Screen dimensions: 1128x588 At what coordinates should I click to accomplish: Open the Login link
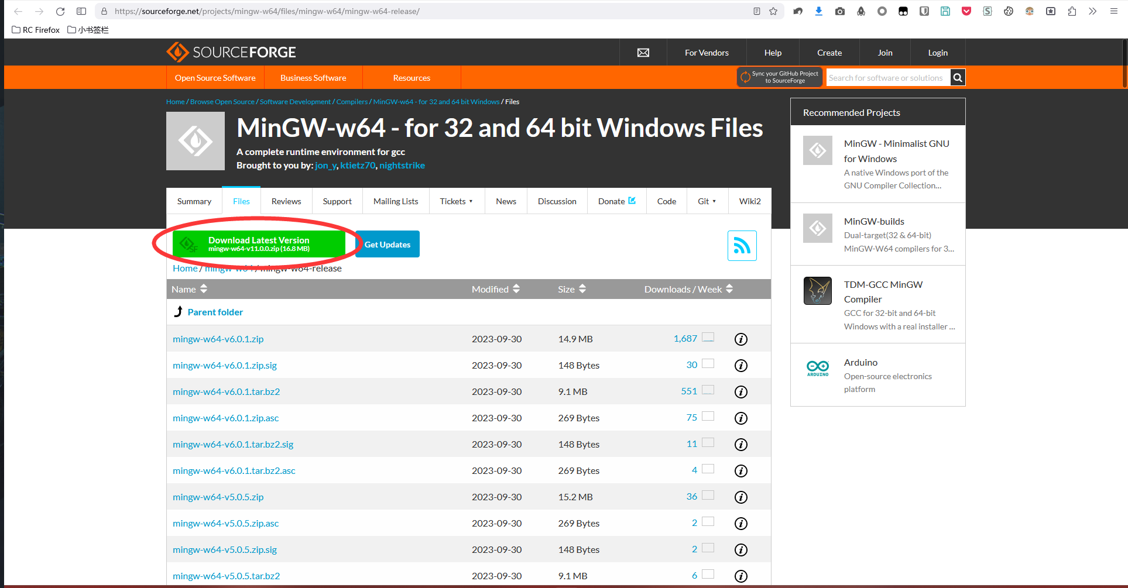click(938, 53)
